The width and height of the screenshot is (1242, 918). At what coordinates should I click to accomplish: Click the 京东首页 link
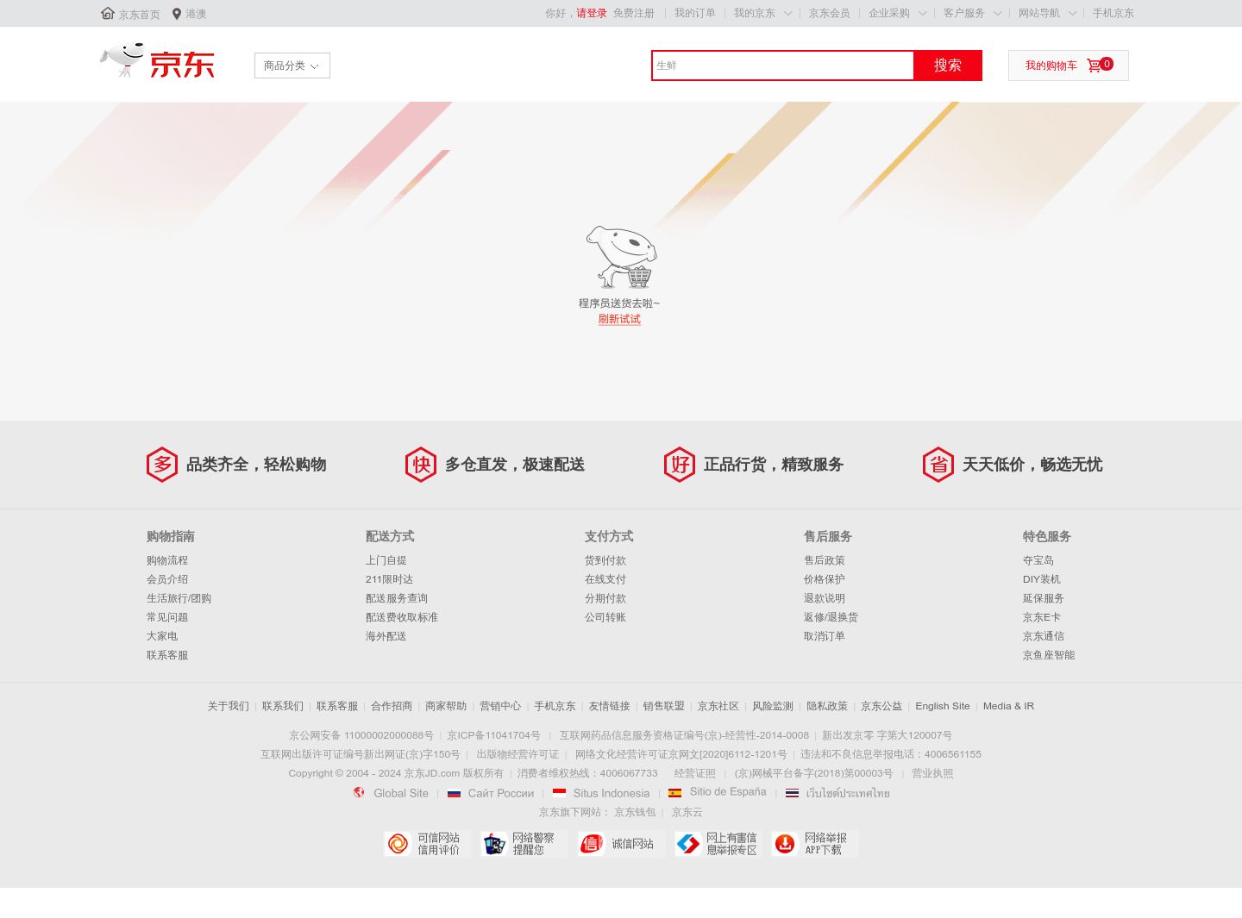(140, 15)
